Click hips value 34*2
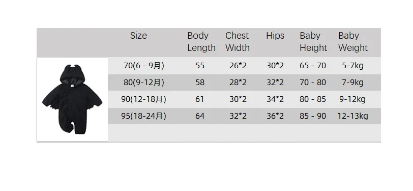 click(x=275, y=99)
